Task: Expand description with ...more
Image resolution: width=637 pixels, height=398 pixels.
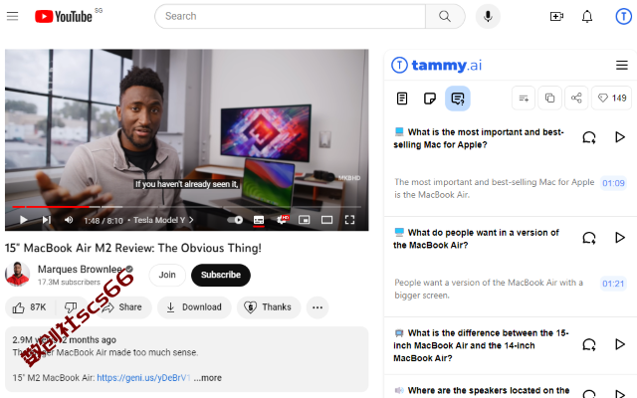Action: (208, 378)
